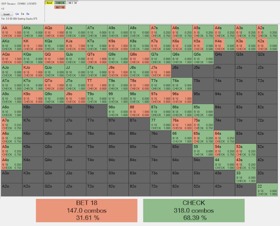Pick the AKs cell in the range grid
Screen dimensions: 280x226
coord(33,31)
